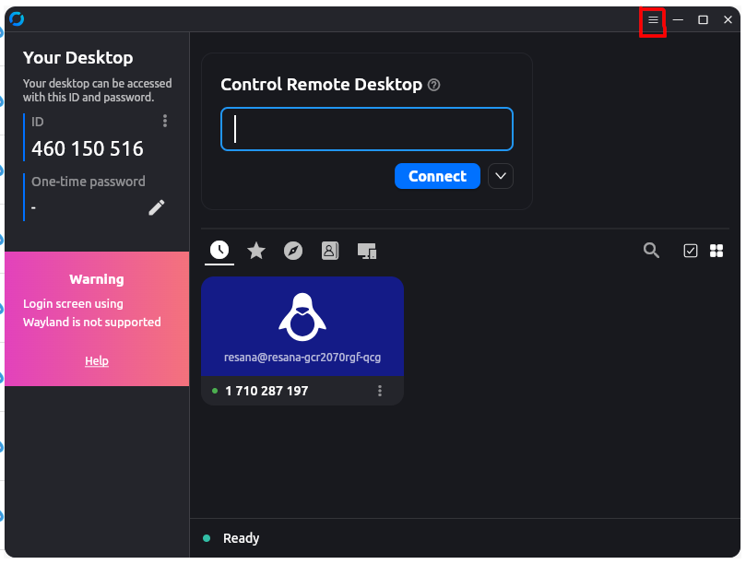Toggle the peer grid view layout
The image size is (746, 564).
716,251
